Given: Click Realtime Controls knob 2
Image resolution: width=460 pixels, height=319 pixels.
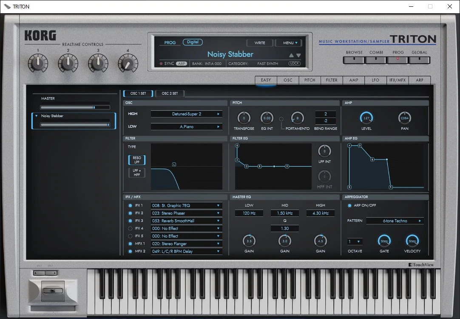Looking at the screenshot, I should click(68, 63).
